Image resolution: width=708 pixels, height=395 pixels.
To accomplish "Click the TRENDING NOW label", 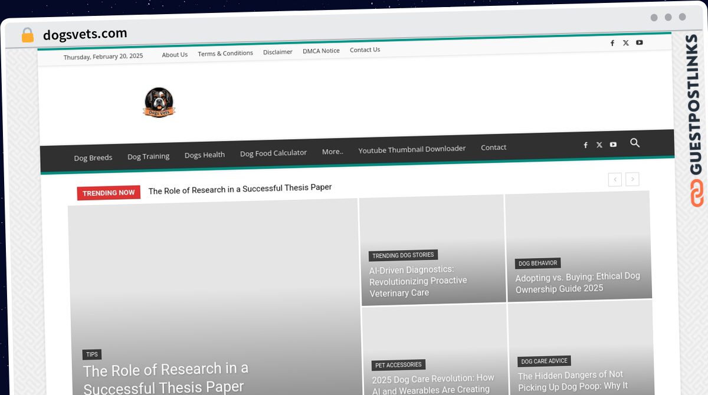I will click(109, 193).
